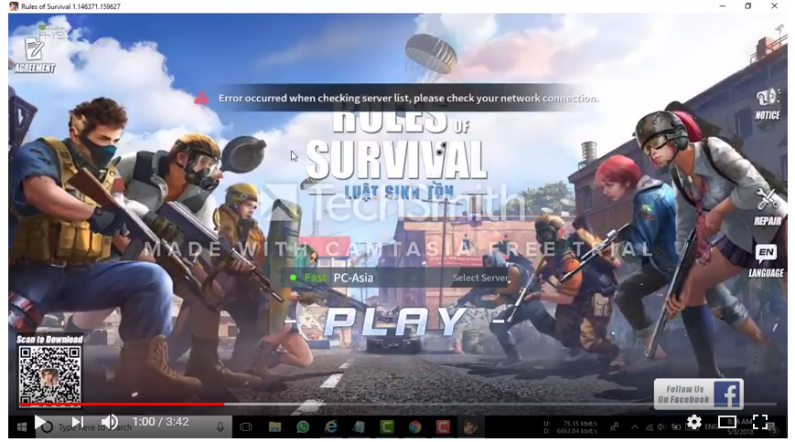Click the big PLAY button
The height and width of the screenshot is (442, 795).
click(x=395, y=321)
